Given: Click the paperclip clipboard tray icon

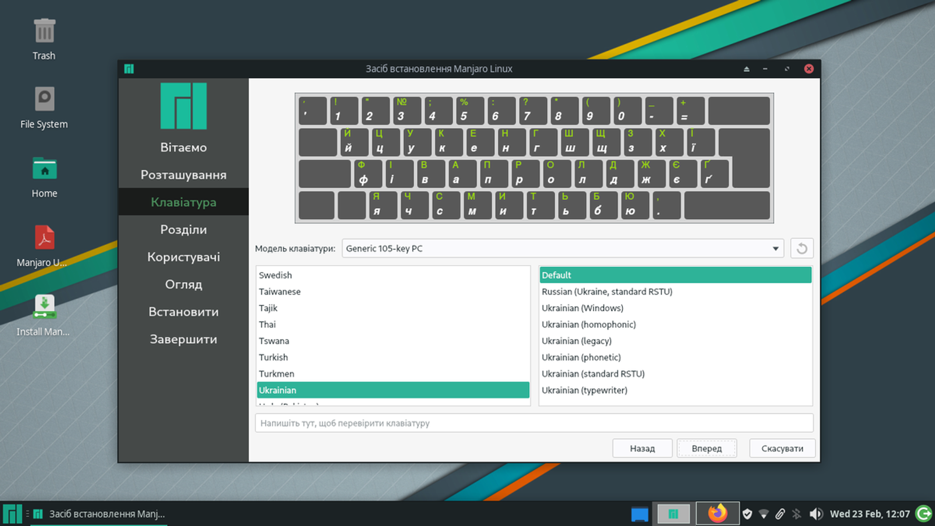Looking at the screenshot, I should click(780, 514).
